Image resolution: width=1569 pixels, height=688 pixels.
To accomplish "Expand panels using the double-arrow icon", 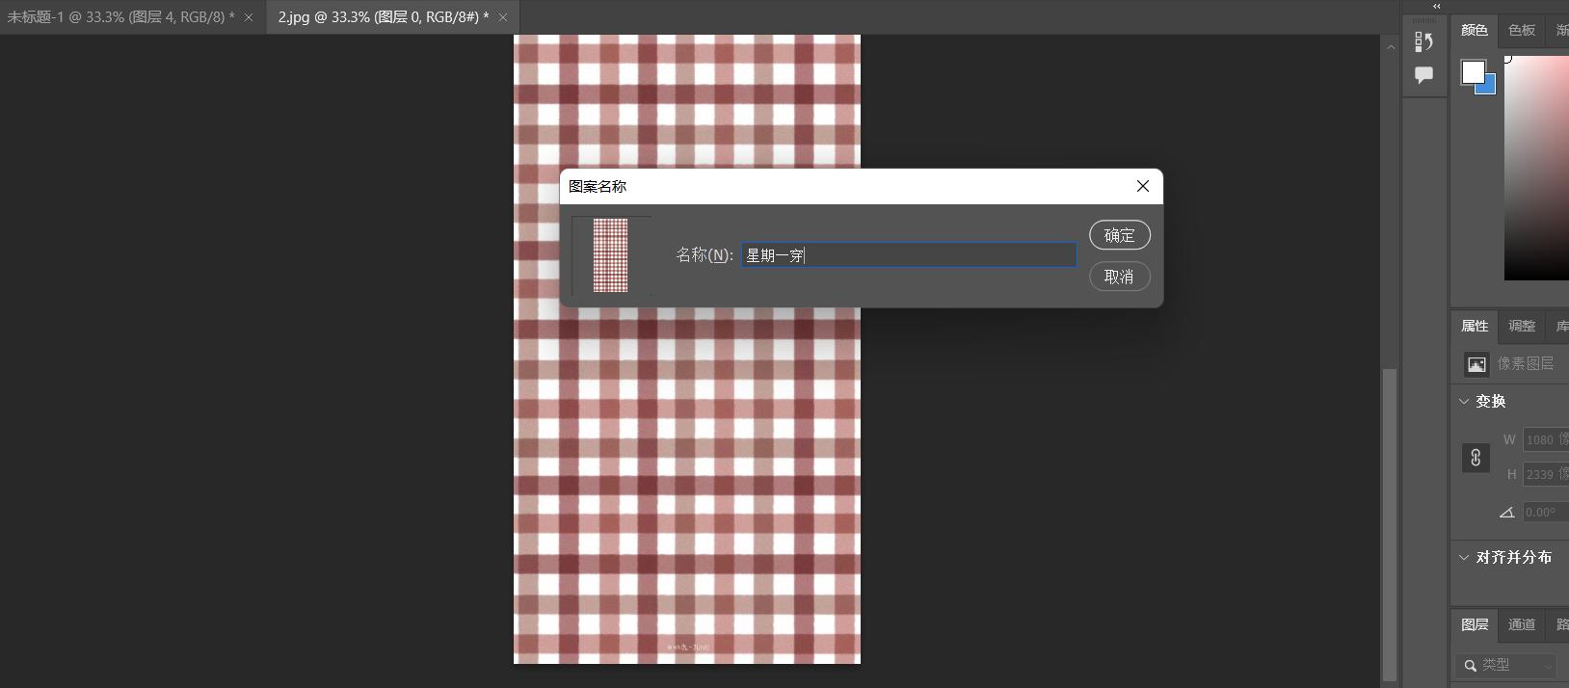I will (1436, 6).
